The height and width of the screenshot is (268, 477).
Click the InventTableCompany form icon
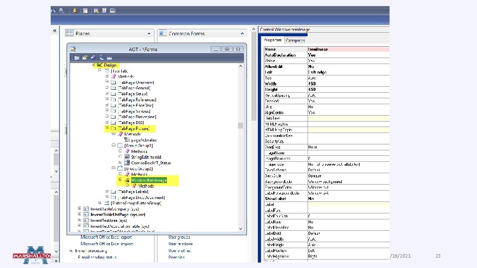(x=86, y=209)
